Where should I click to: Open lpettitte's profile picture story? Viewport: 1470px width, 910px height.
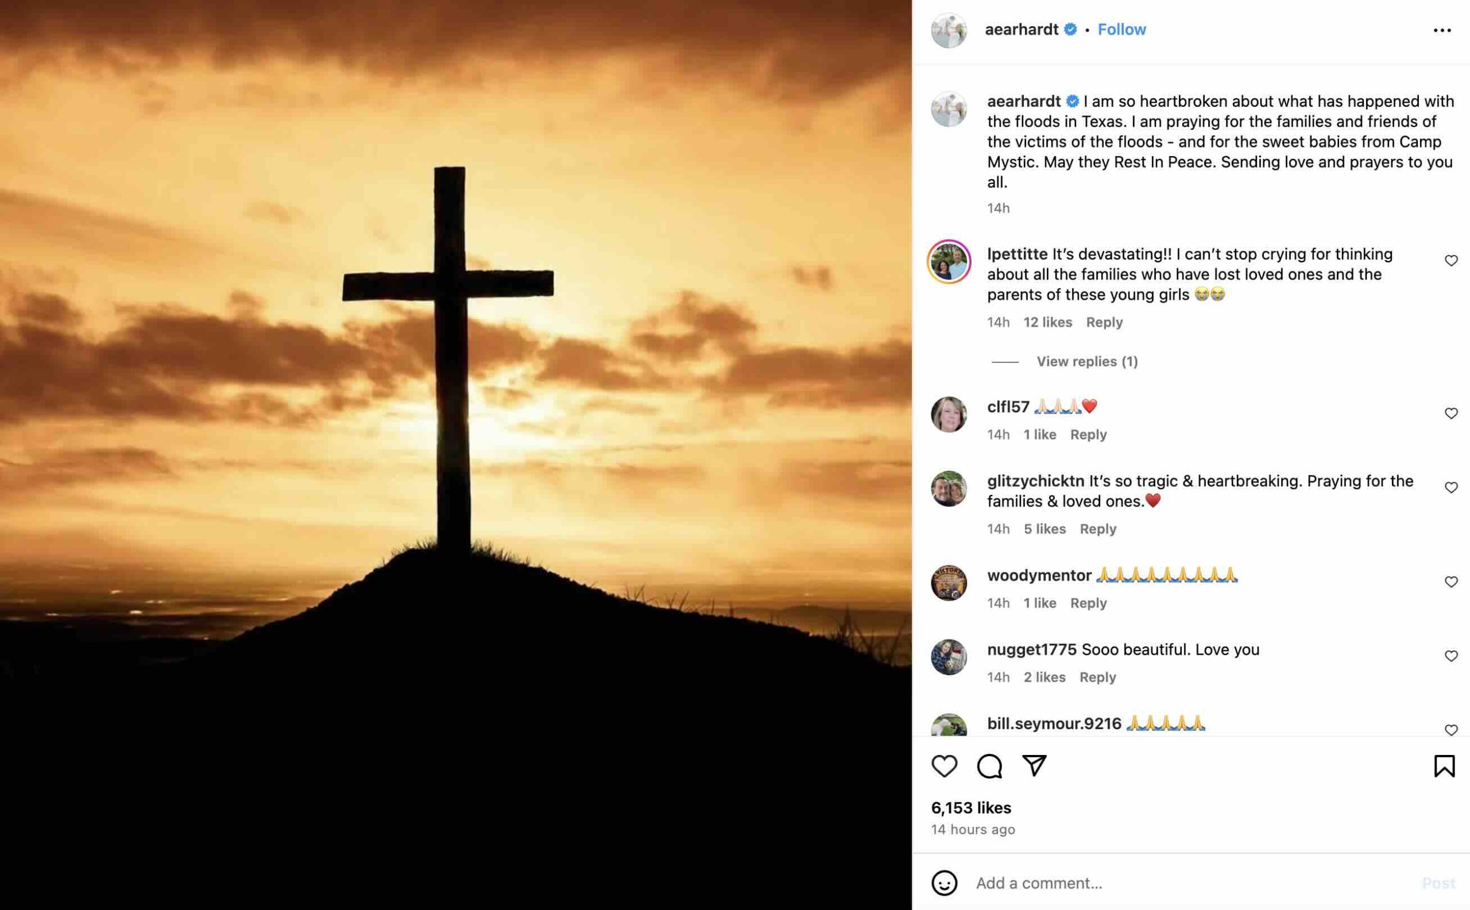pyautogui.click(x=949, y=262)
